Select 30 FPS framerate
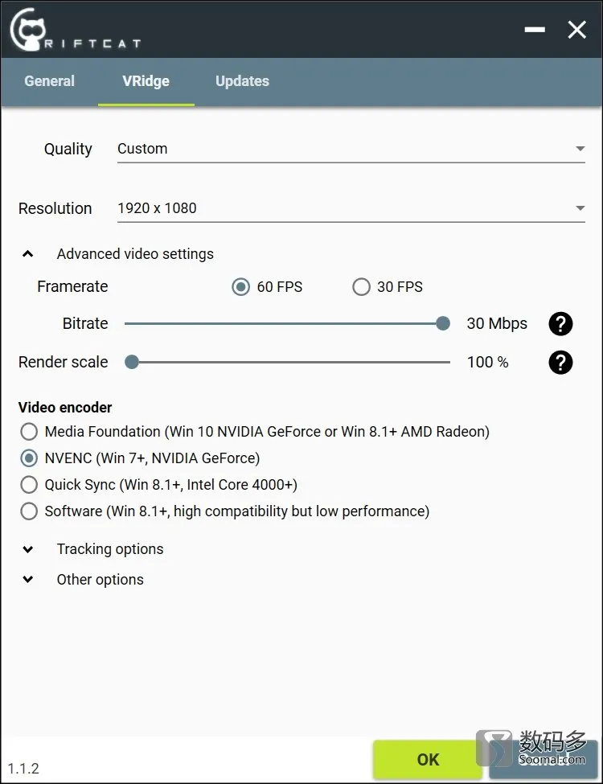603x784 pixels. coord(361,287)
